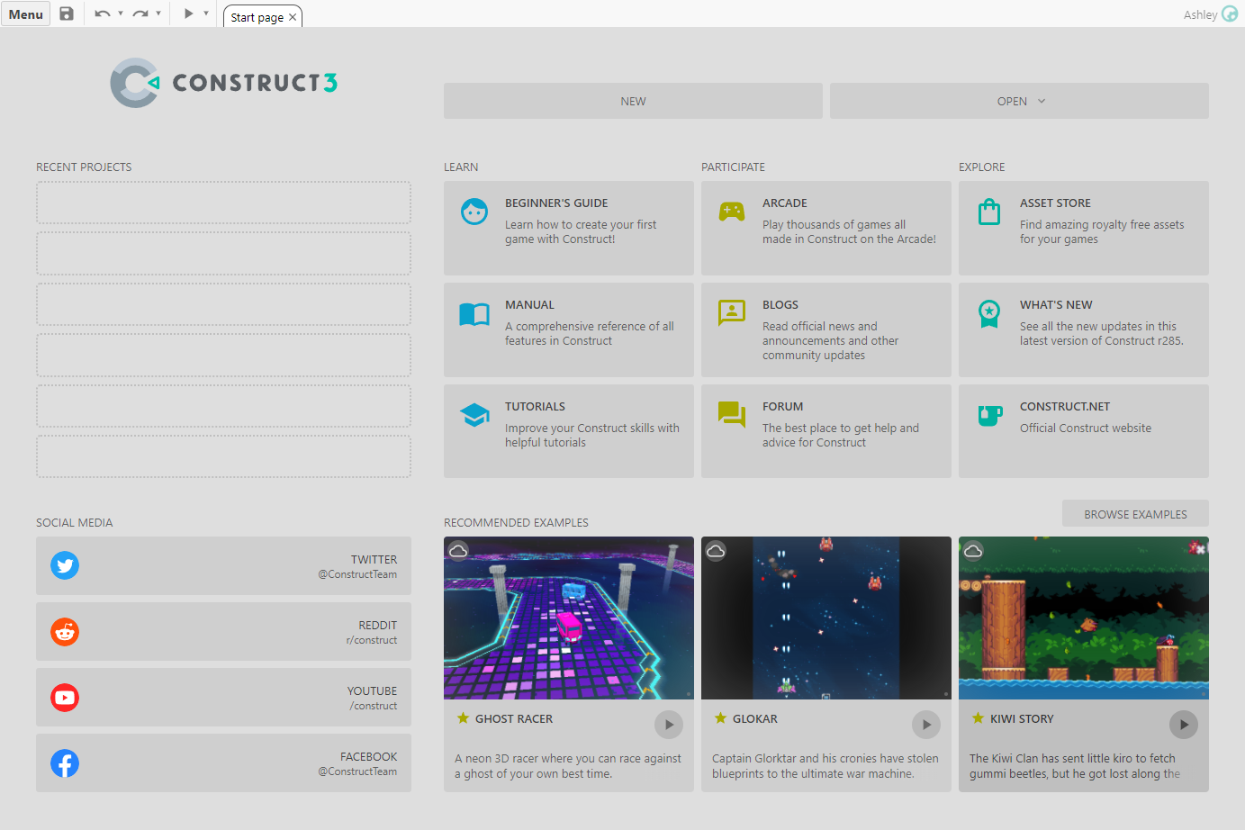
Task: Open the Menu in the top bar
Action: click(26, 14)
